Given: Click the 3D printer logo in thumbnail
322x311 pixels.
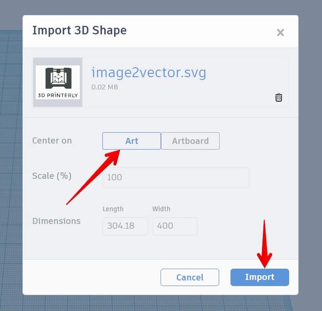Looking at the screenshot, I should point(58,78).
